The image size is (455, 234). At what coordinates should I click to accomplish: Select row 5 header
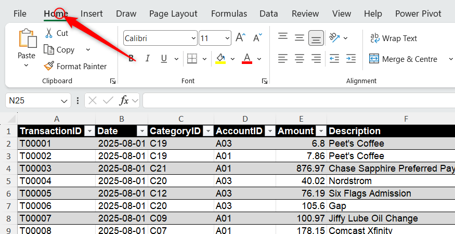click(8, 181)
